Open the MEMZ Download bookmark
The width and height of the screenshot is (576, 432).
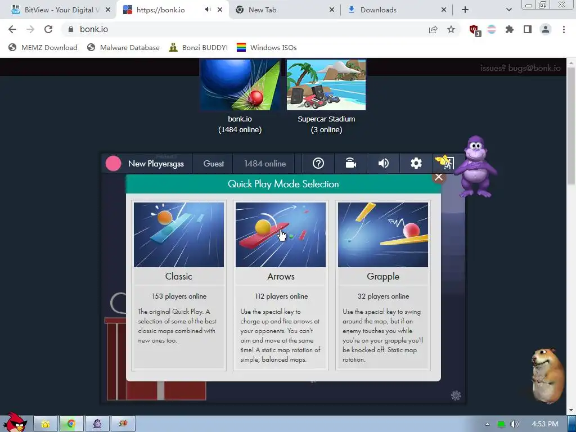(43, 47)
